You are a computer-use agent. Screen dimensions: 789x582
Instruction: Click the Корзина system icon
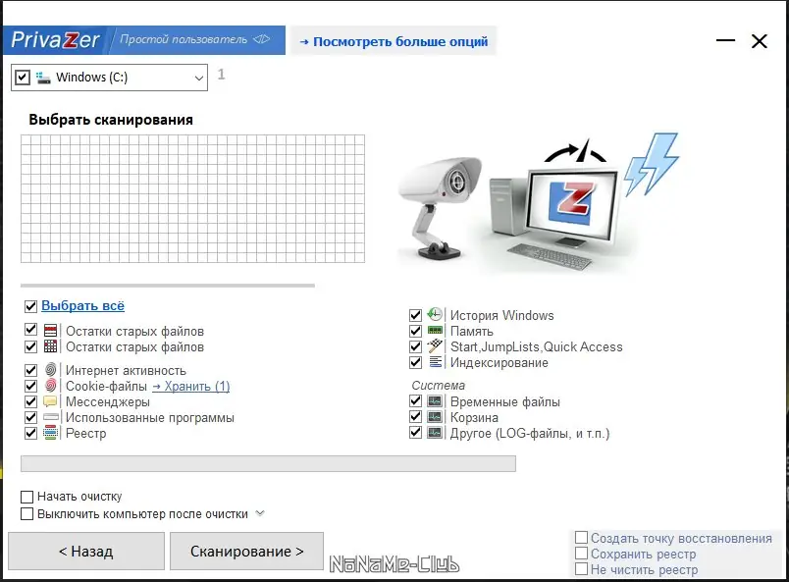pyautogui.click(x=435, y=417)
